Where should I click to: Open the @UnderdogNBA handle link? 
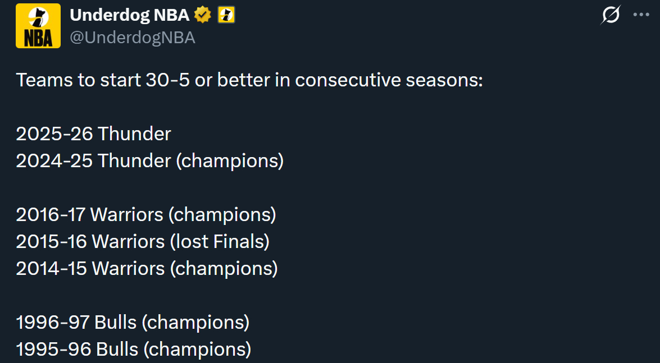133,38
